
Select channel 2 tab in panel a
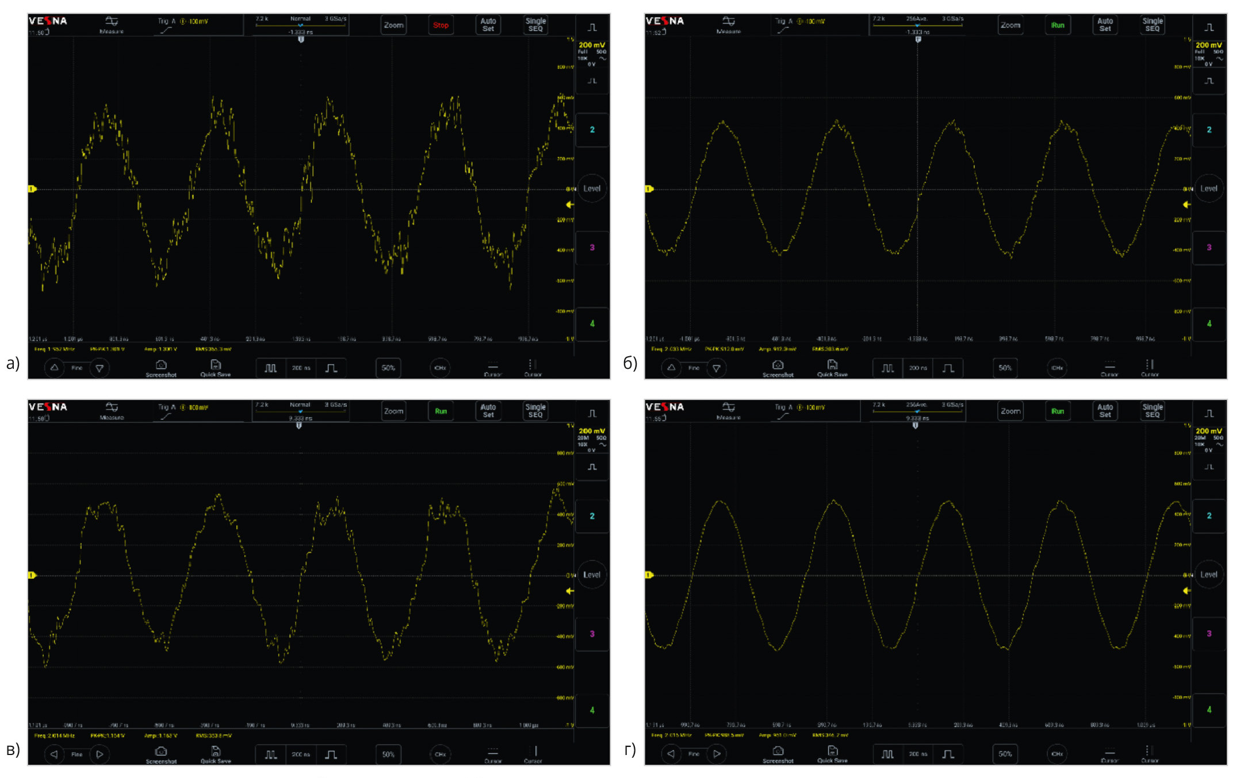[592, 130]
